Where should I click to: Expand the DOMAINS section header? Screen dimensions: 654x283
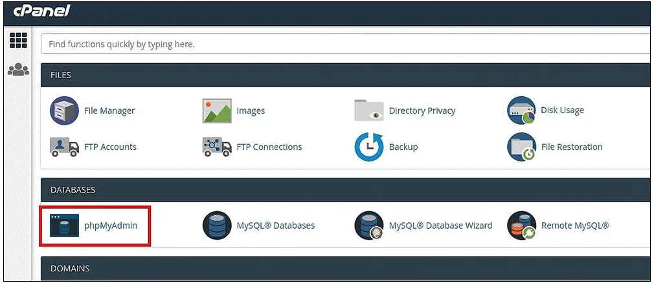(x=345, y=268)
